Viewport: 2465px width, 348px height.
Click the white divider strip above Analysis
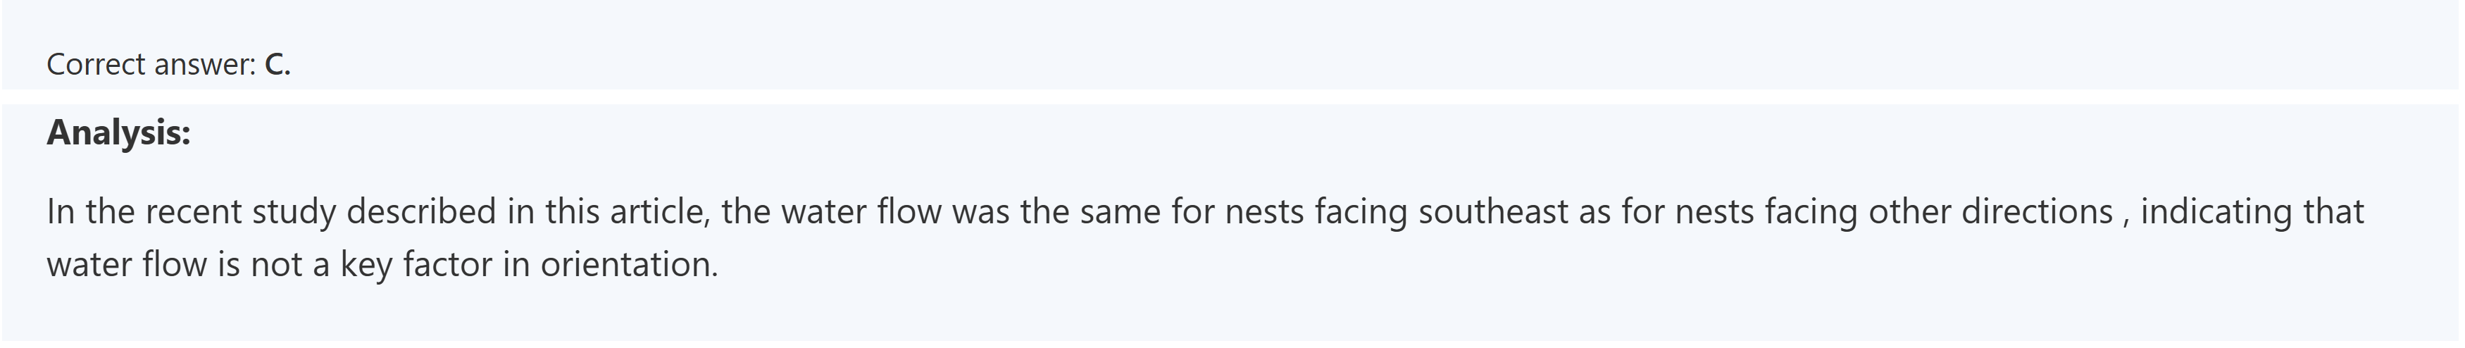[1232, 97]
